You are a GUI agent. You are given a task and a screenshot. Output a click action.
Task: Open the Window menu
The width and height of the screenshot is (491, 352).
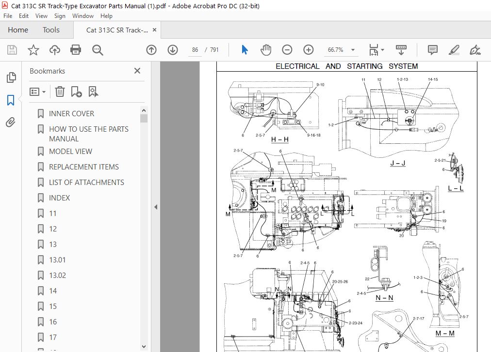pos(83,16)
